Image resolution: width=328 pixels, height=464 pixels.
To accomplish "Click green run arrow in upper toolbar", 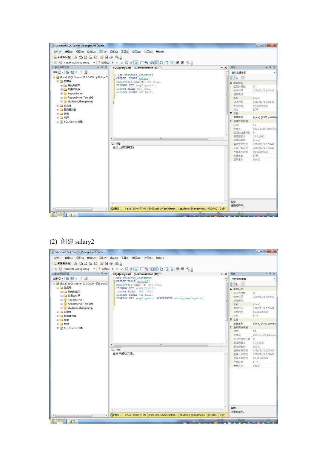I will click(x=112, y=62).
